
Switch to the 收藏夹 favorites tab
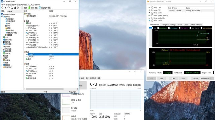click(x=10, y=11)
